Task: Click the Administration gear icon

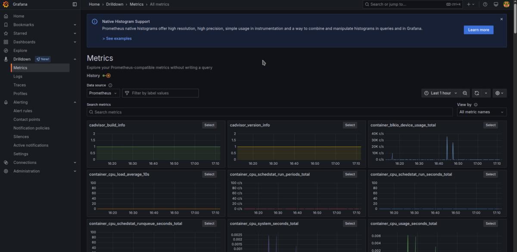Action: tap(6, 171)
